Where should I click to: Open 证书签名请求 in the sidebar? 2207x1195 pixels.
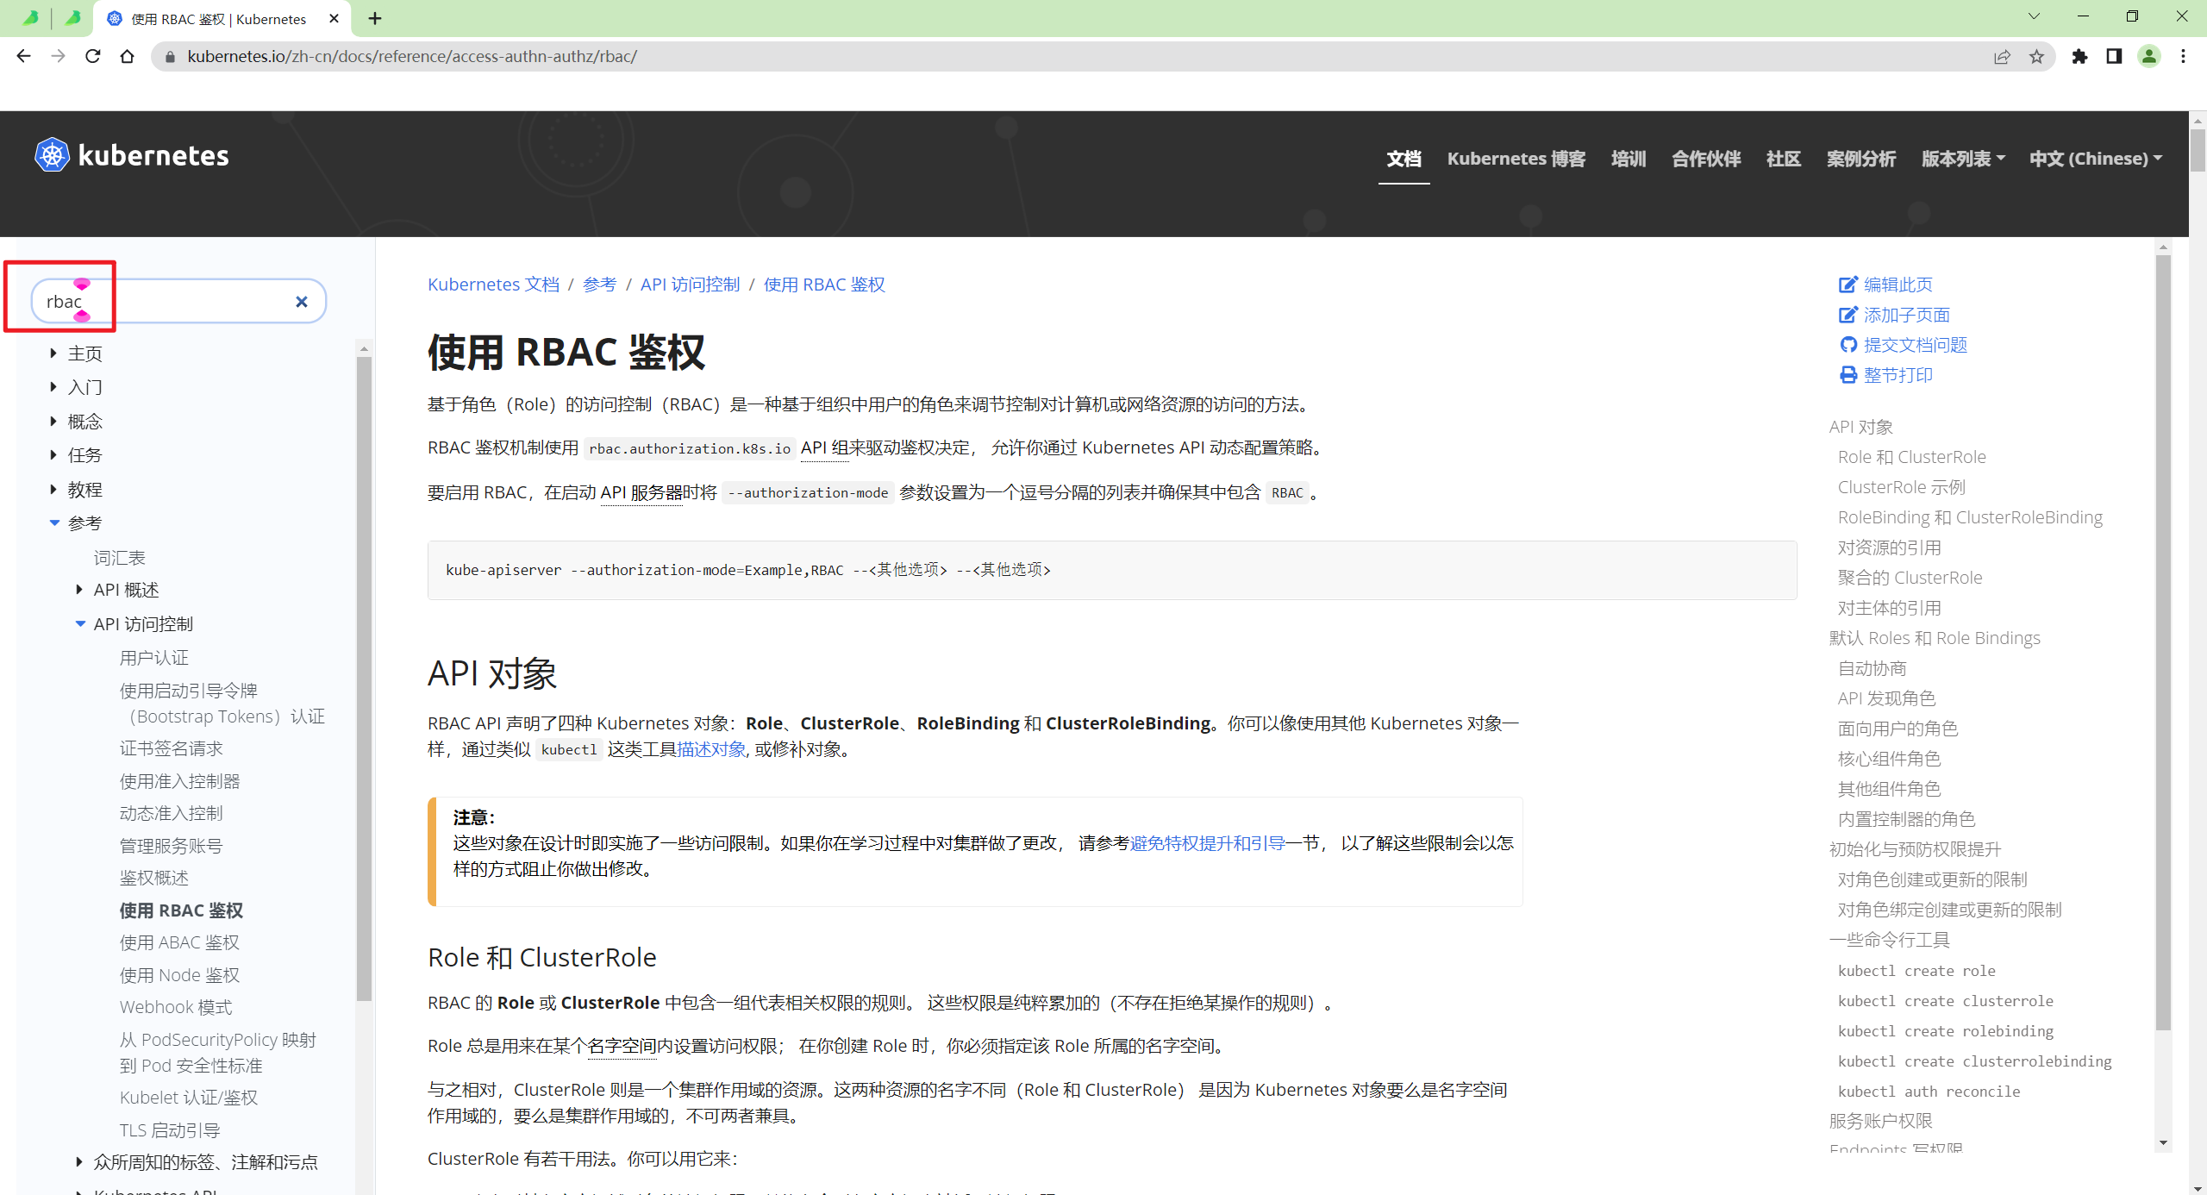[172, 748]
